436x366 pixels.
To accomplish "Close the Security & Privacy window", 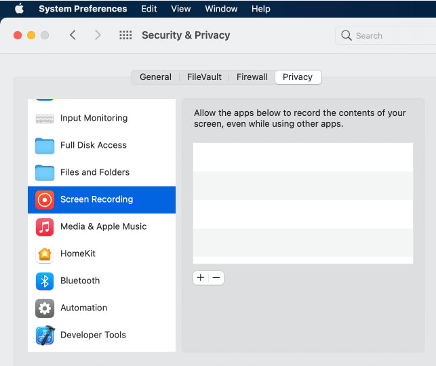I will coord(18,35).
